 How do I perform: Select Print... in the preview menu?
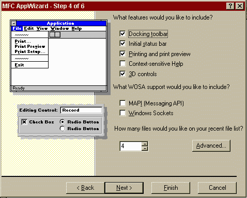[x=23, y=41]
